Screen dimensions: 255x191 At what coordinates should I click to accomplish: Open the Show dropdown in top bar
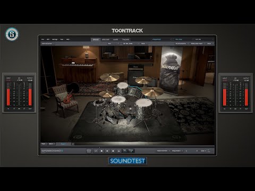210,44
